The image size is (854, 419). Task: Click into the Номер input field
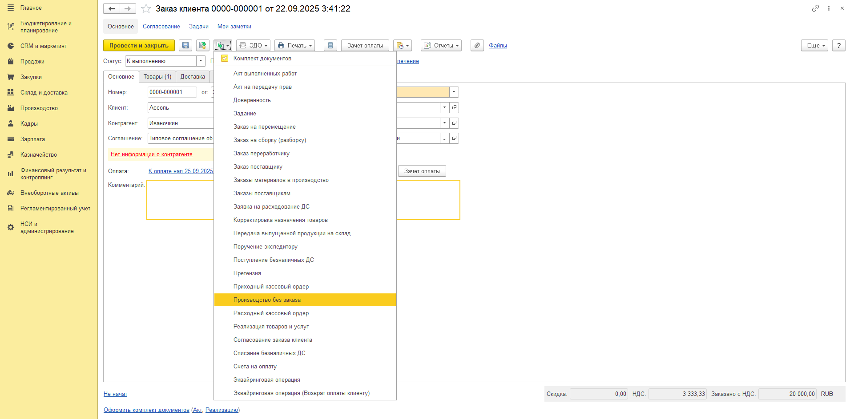[x=172, y=92]
